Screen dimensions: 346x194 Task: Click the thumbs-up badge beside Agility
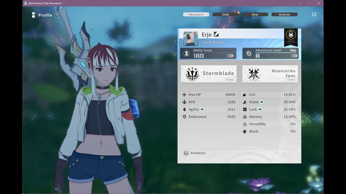click(x=202, y=109)
